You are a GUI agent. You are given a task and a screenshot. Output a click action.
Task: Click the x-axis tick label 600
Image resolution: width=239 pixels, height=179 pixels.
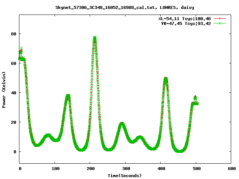click(x=232, y=169)
